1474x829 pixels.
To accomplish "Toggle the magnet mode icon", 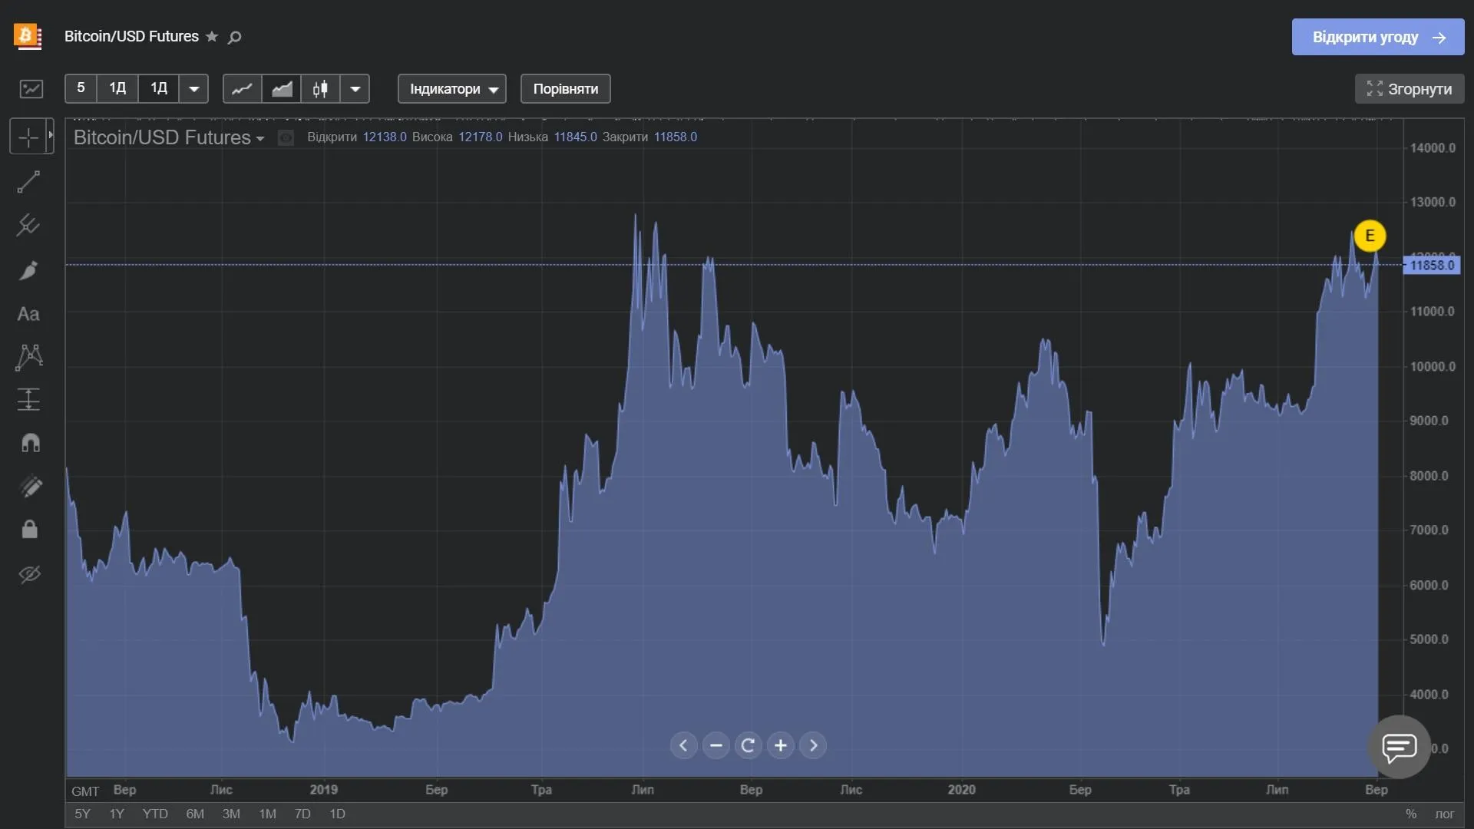I will [x=30, y=443].
